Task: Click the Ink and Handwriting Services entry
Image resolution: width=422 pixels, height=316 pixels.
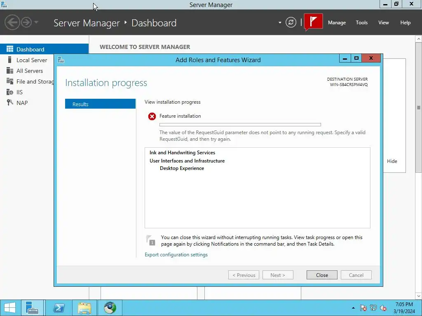Action: pyautogui.click(x=182, y=153)
